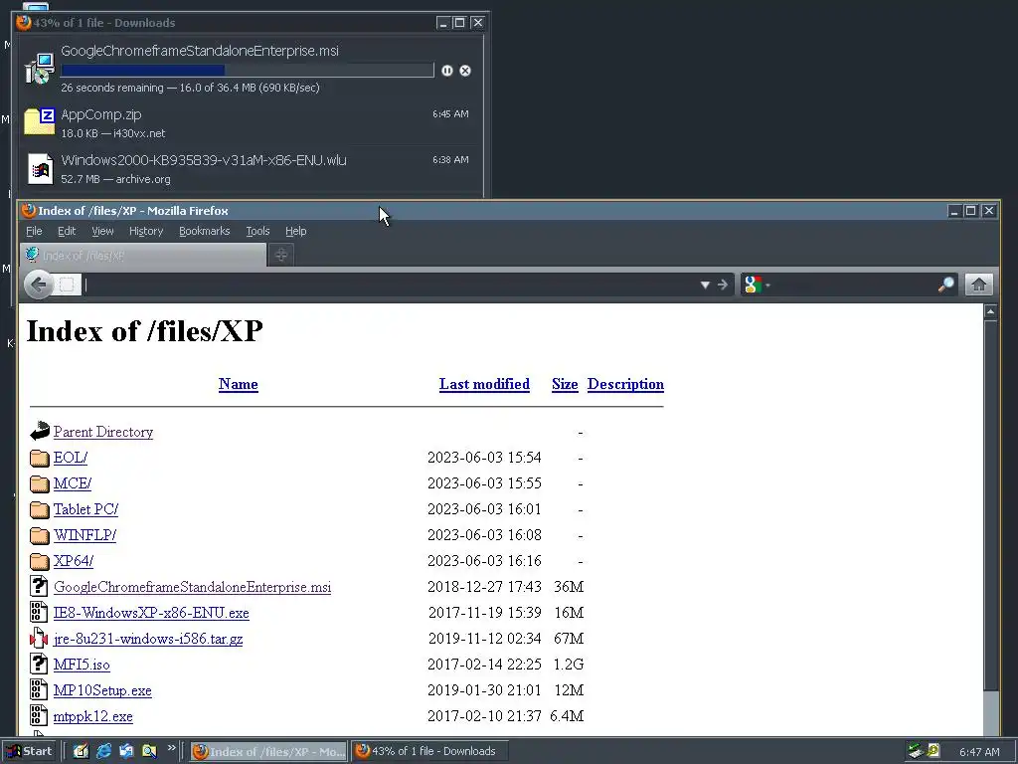Click the AppComp.zip archive icon
This screenshot has height=764, width=1018.
tap(40, 122)
